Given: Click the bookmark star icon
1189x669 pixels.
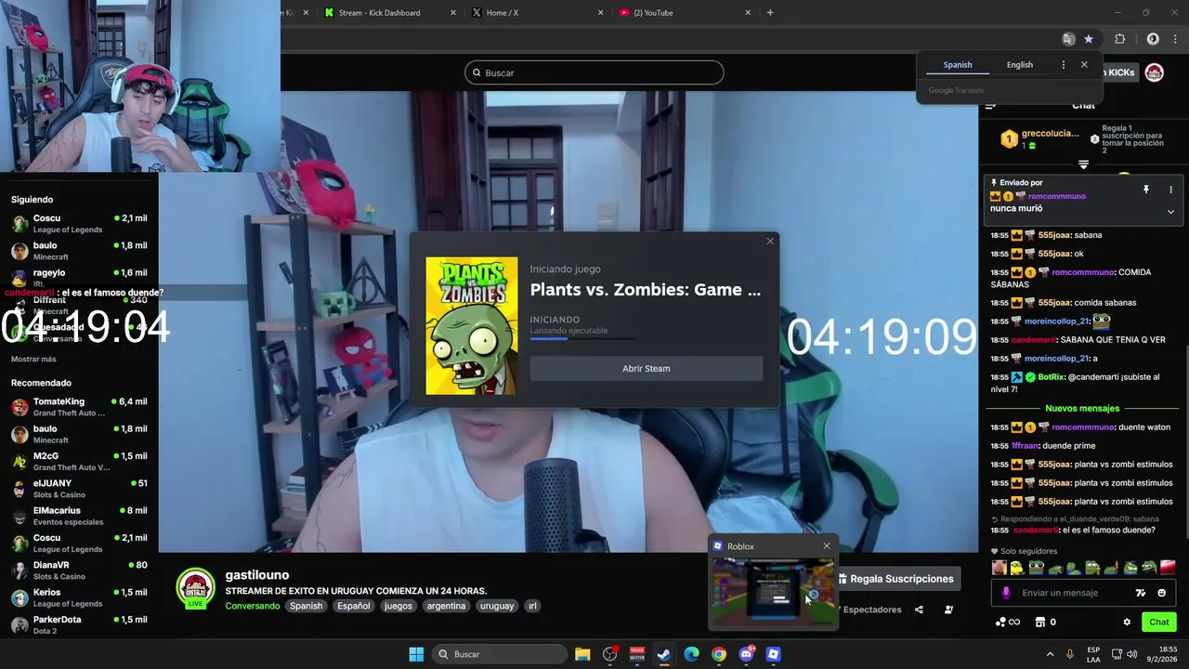Looking at the screenshot, I should pyautogui.click(x=1089, y=39).
